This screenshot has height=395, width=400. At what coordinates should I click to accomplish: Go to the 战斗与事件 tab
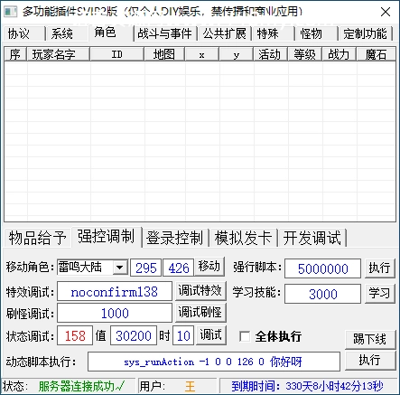click(165, 33)
